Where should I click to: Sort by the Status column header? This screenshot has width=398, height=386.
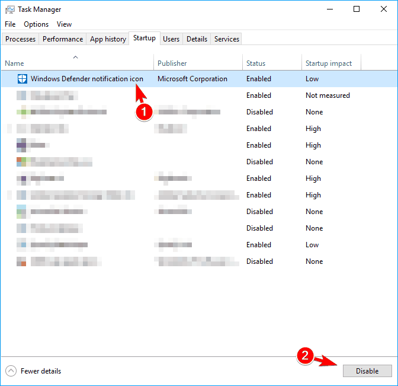(x=272, y=62)
